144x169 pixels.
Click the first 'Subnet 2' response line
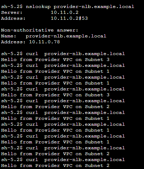(x=55, y=107)
